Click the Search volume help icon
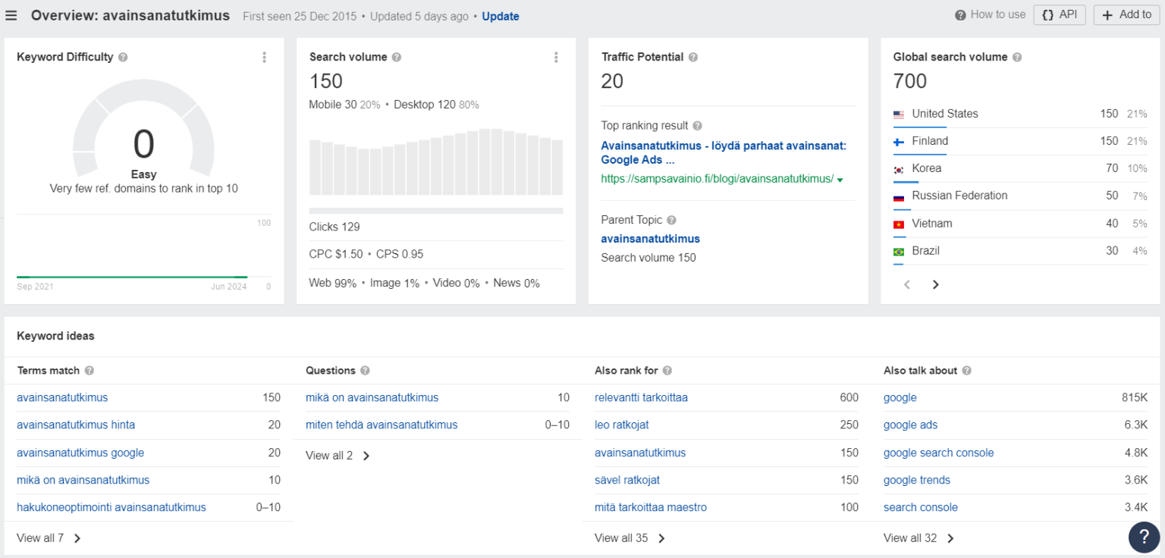 (x=397, y=57)
